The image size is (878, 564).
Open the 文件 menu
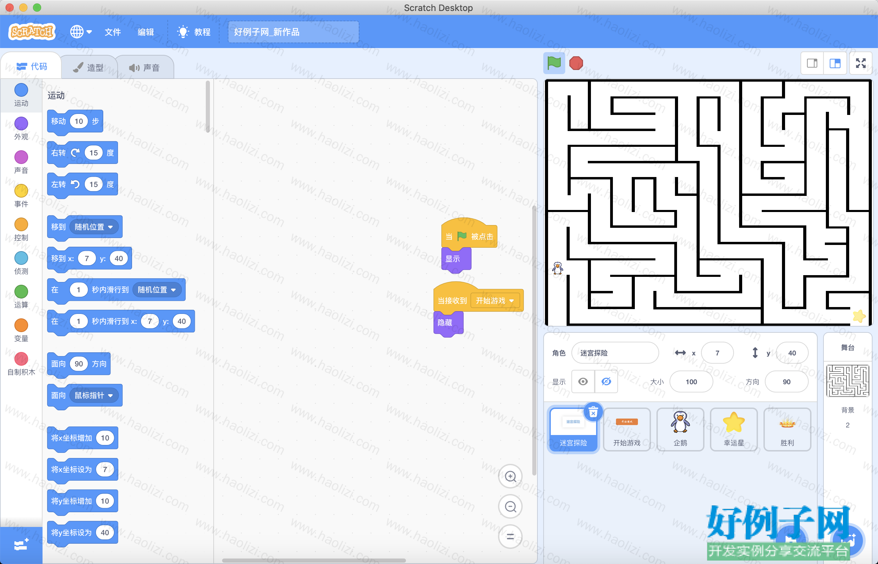(x=112, y=32)
